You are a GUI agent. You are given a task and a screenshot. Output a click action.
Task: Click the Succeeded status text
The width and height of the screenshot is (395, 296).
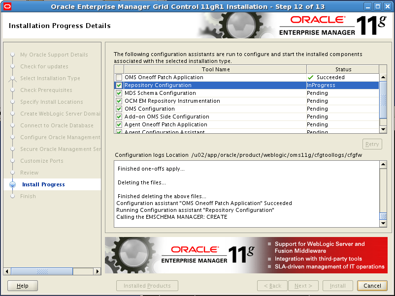[x=330, y=78]
